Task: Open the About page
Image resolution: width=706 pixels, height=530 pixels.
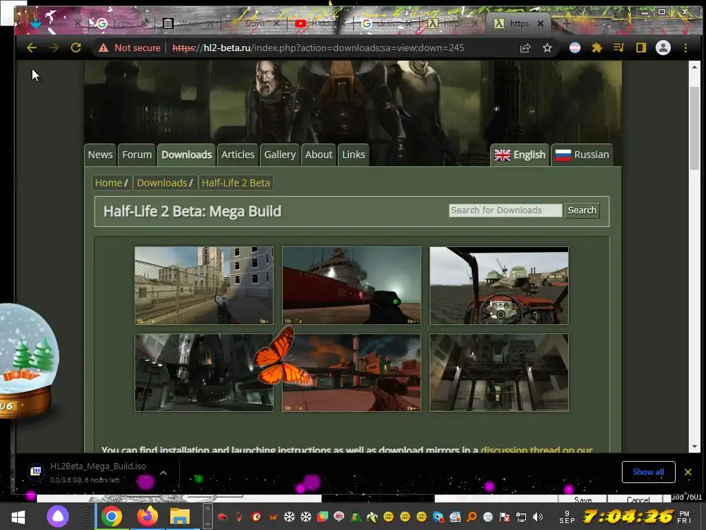Action: pyautogui.click(x=319, y=155)
